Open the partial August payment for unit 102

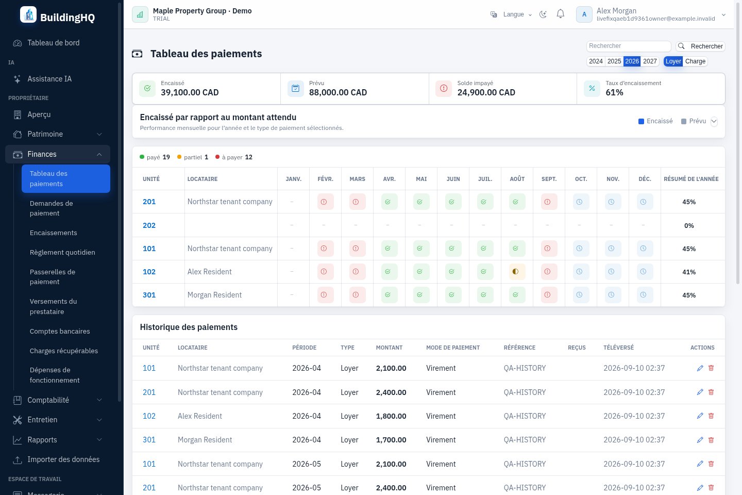(x=515, y=272)
